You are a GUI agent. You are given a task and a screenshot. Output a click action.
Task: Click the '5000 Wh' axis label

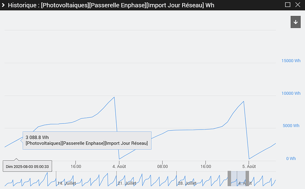click(291, 126)
